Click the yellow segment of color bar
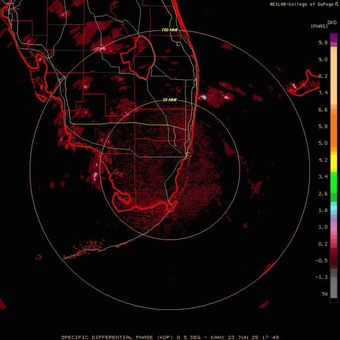The image size is (340, 340). pos(334,162)
